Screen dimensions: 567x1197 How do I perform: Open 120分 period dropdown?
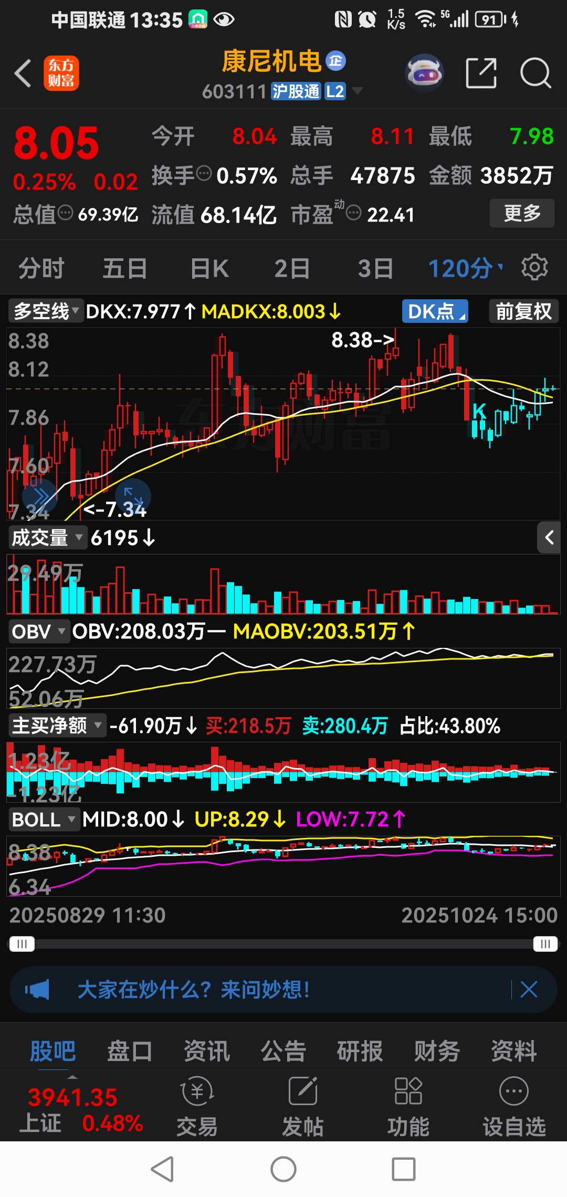click(x=466, y=268)
